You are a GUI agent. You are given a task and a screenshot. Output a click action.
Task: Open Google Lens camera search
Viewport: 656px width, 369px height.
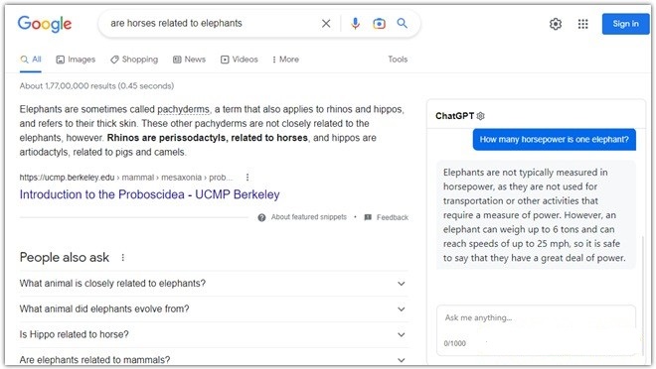point(379,24)
